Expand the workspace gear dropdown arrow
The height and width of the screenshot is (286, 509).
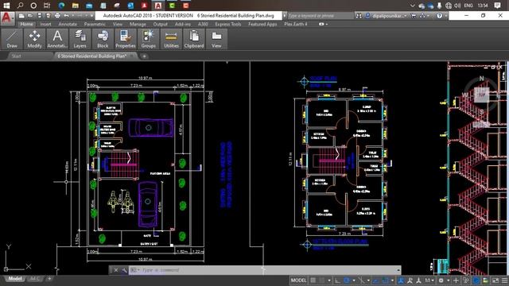(x=449, y=280)
